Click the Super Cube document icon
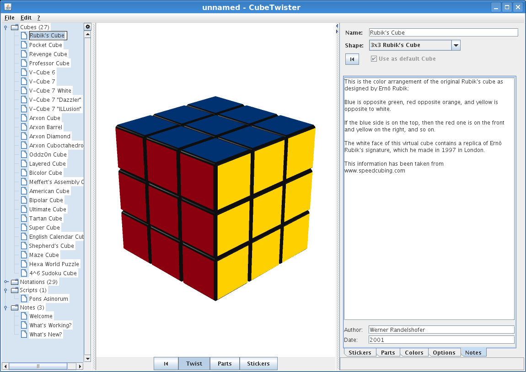The width and height of the screenshot is (526, 372). pyautogui.click(x=24, y=227)
